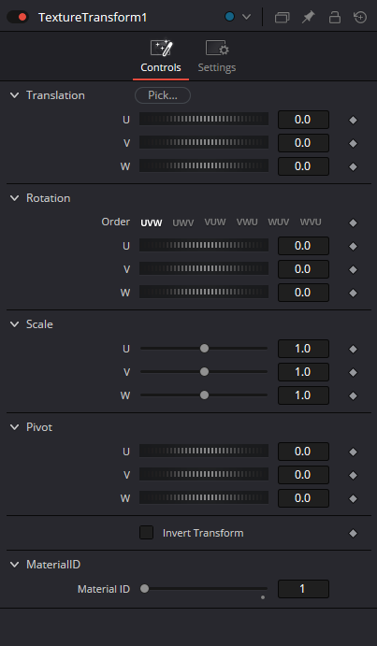
Task: Click the Pick... button
Action: point(163,95)
